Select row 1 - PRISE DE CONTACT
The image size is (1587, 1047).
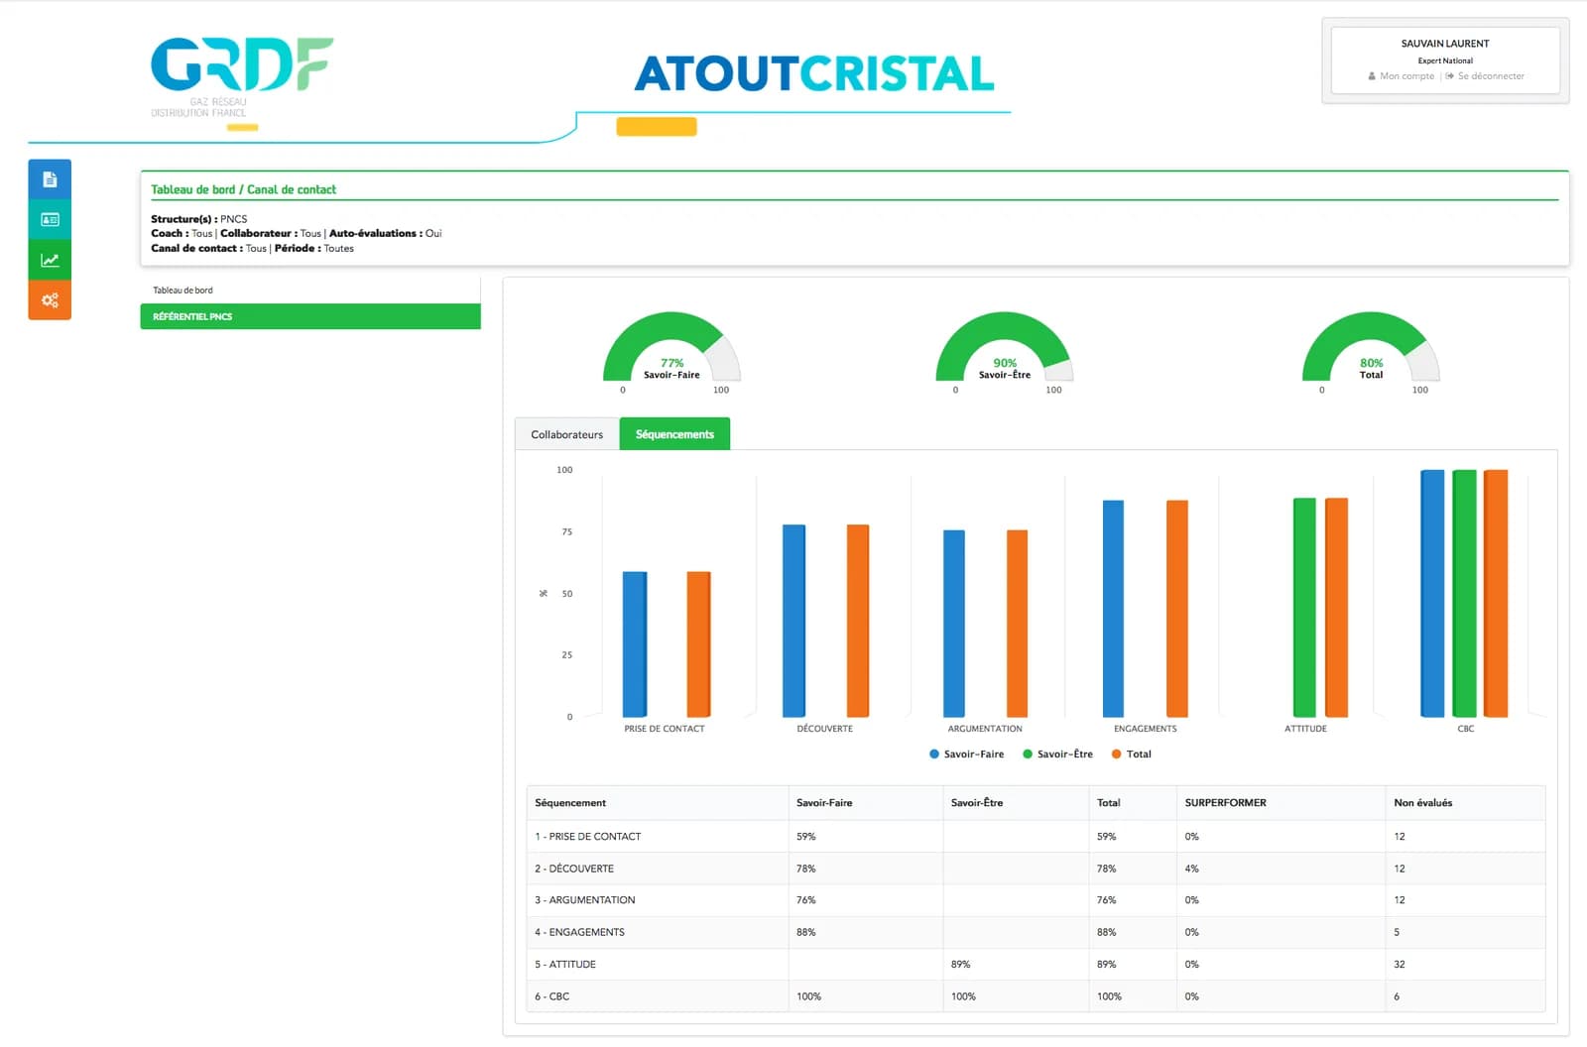click(1036, 837)
